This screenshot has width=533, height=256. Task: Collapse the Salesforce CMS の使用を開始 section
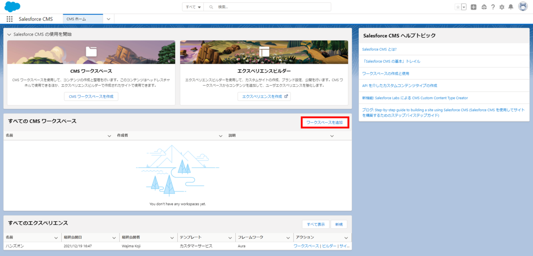(x=10, y=34)
